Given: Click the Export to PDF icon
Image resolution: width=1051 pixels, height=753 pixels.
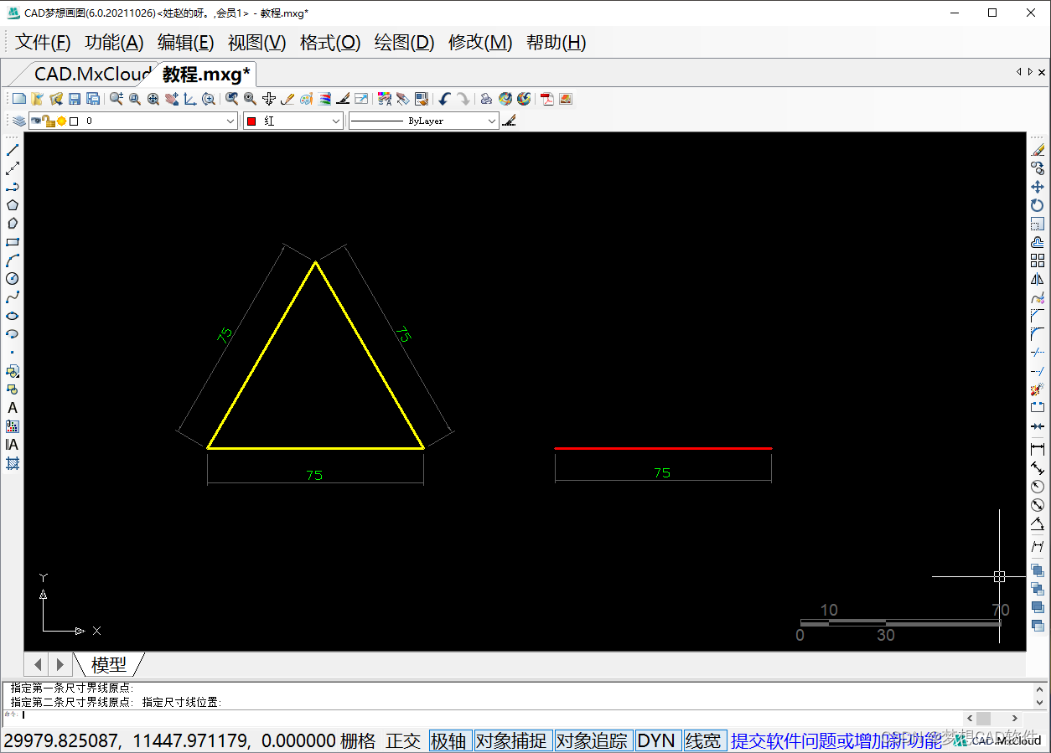Looking at the screenshot, I should 546,99.
